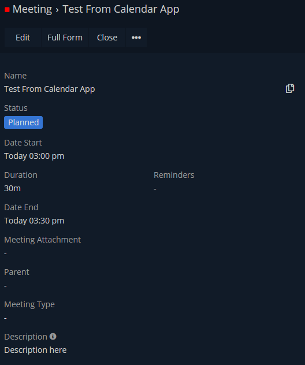Click the red meeting color square
The image size is (305, 365).
pyautogui.click(x=7, y=10)
